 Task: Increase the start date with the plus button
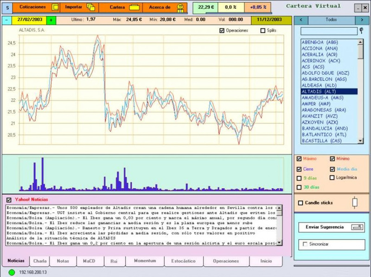tap(51, 20)
